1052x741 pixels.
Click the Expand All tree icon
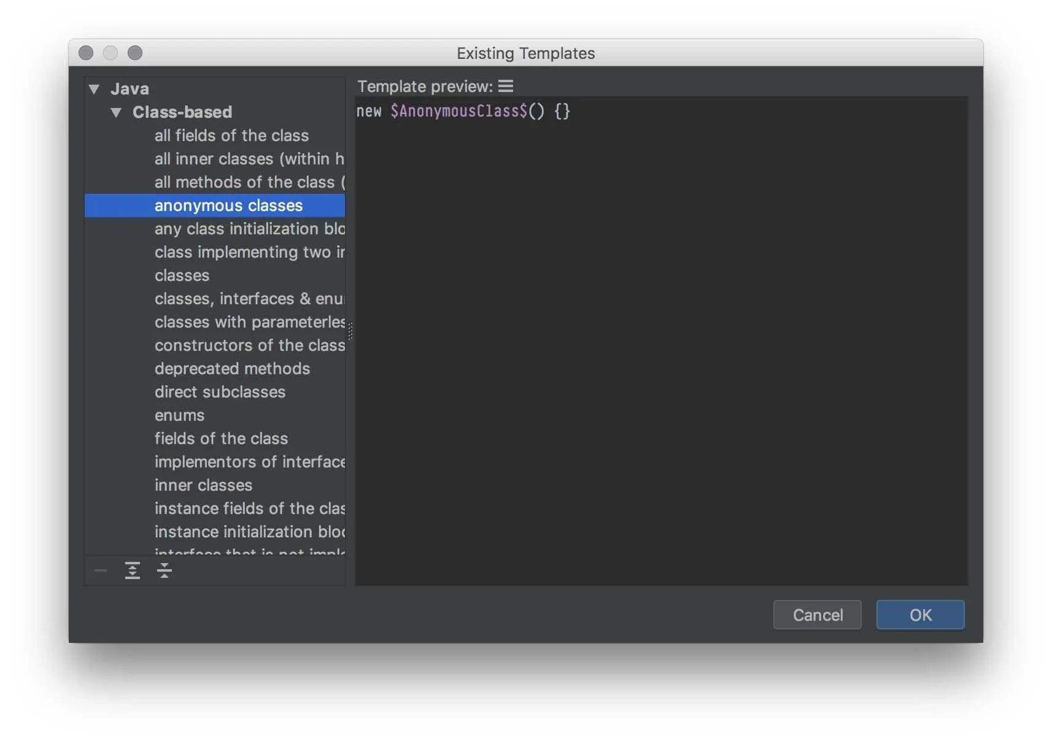(x=133, y=570)
